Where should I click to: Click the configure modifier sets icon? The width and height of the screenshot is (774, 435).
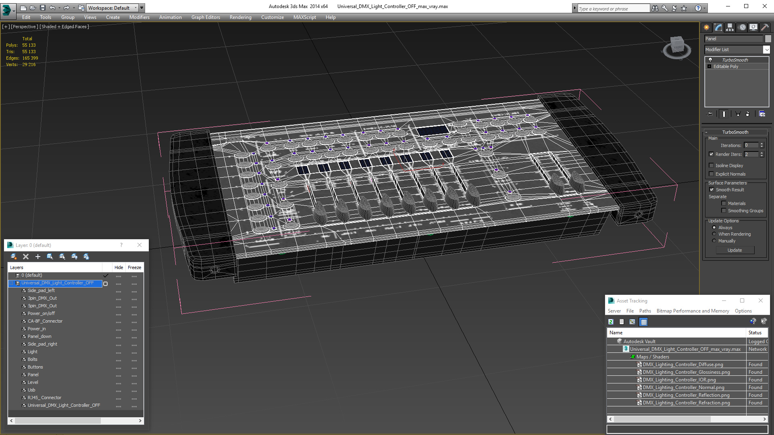click(762, 114)
